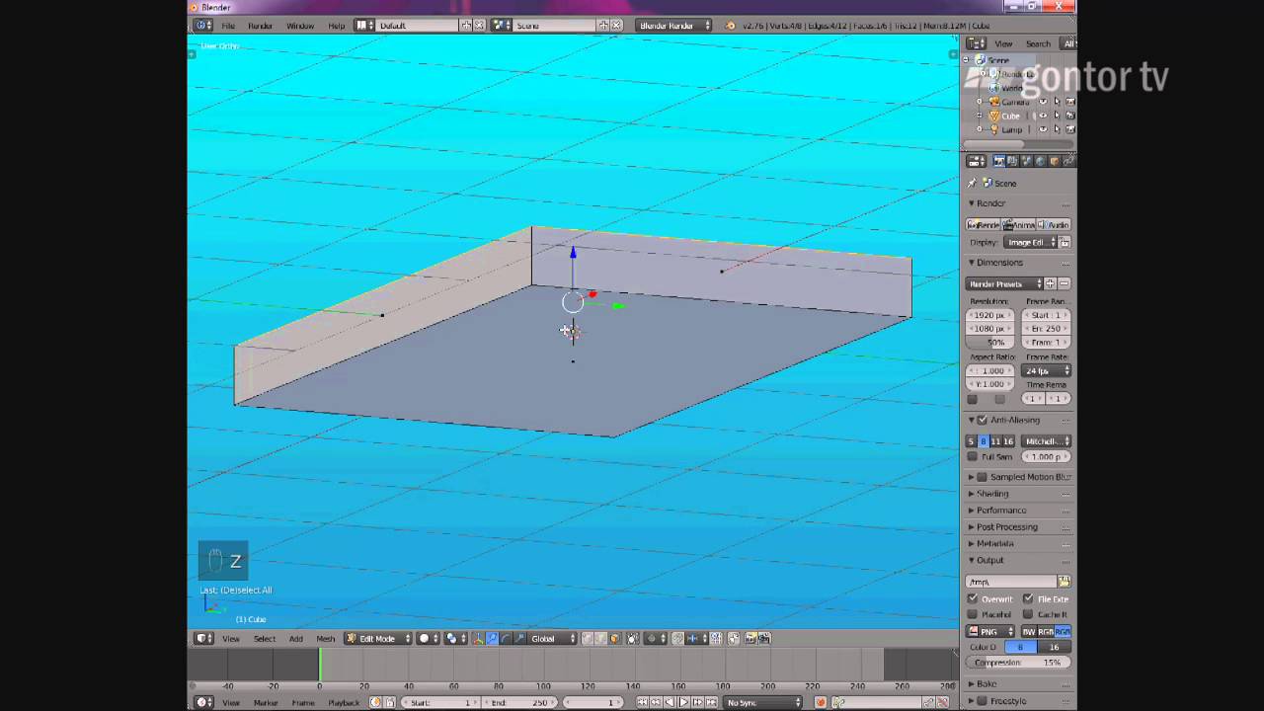Toggle the Overwrite checkbox
Screen dimensions: 1264x711
(x=973, y=598)
